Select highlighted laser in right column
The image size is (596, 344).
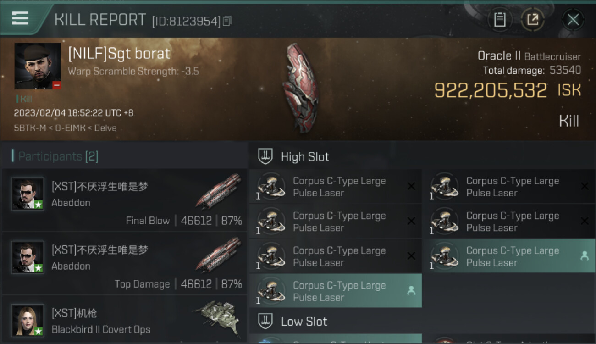pos(509,256)
